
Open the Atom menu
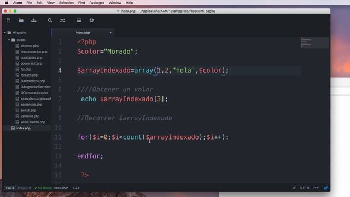[x=17, y=3]
